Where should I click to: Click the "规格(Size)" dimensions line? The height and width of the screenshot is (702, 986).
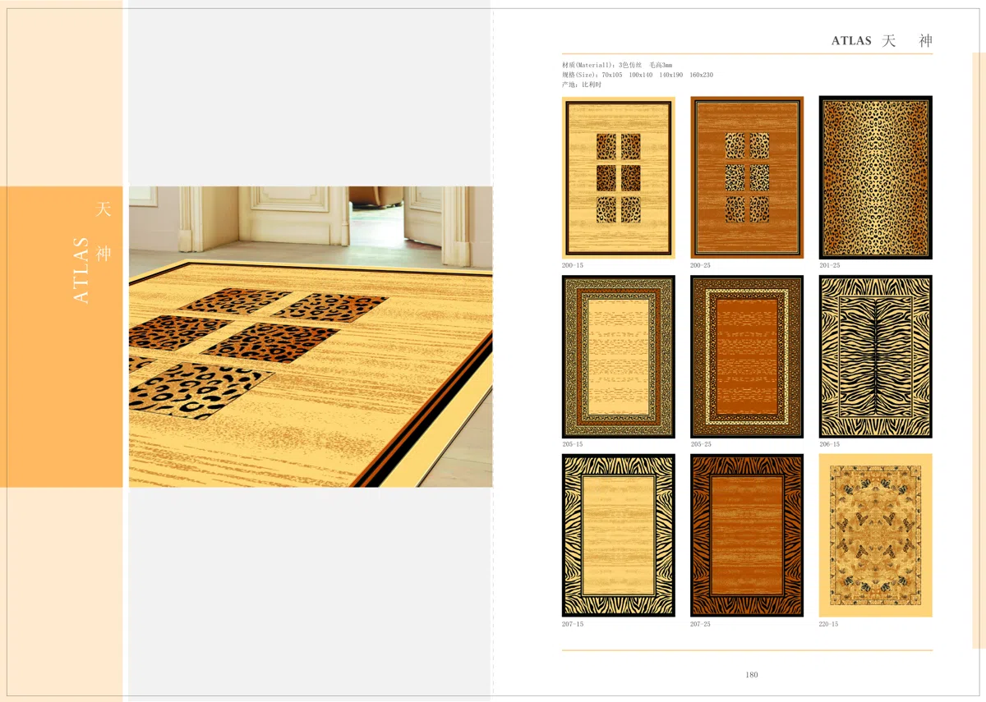(x=638, y=75)
